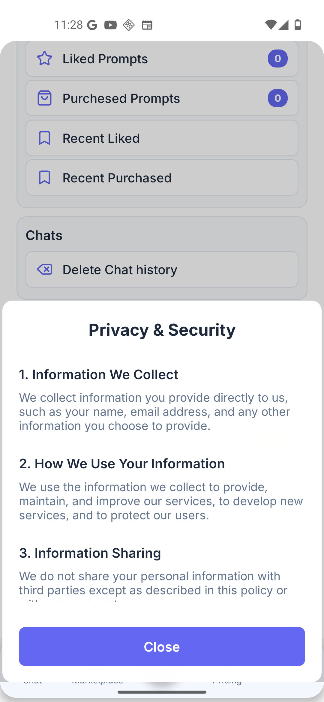Tap the Purchesed Prompts count badge
Viewport: 324px width, 702px height.
pyautogui.click(x=277, y=98)
